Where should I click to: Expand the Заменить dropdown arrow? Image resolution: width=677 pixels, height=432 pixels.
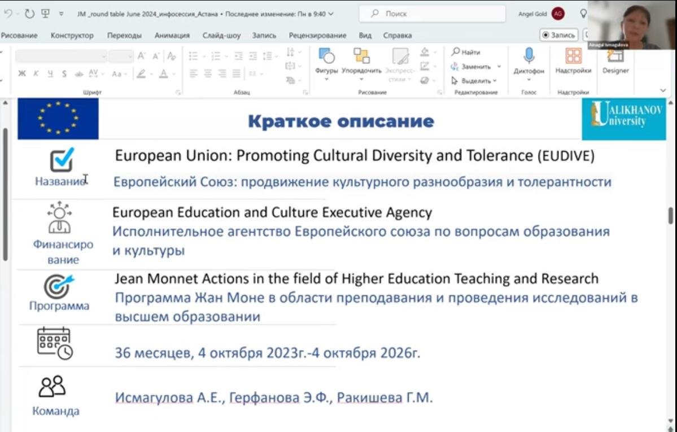(x=499, y=67)
